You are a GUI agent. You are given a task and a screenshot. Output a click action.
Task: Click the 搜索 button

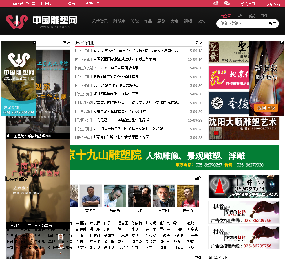272,23
